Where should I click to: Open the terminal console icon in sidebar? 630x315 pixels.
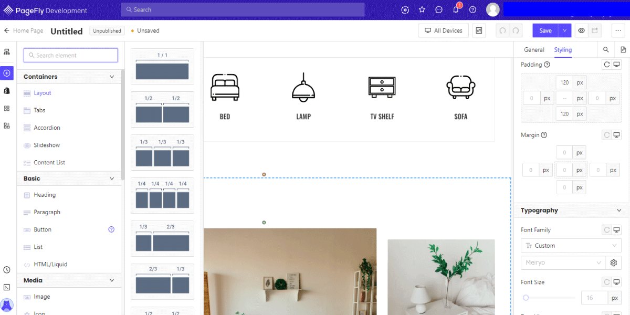(7, 287)
